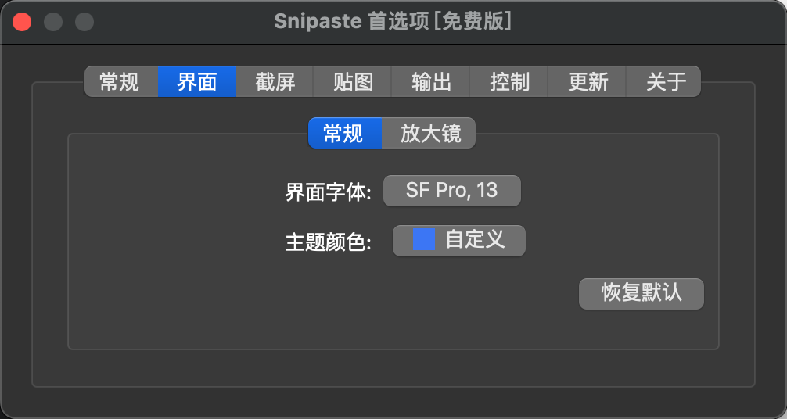Click the blue theme color swatch
This screenshot has width=787, height=419.
[x=423, y=240]
